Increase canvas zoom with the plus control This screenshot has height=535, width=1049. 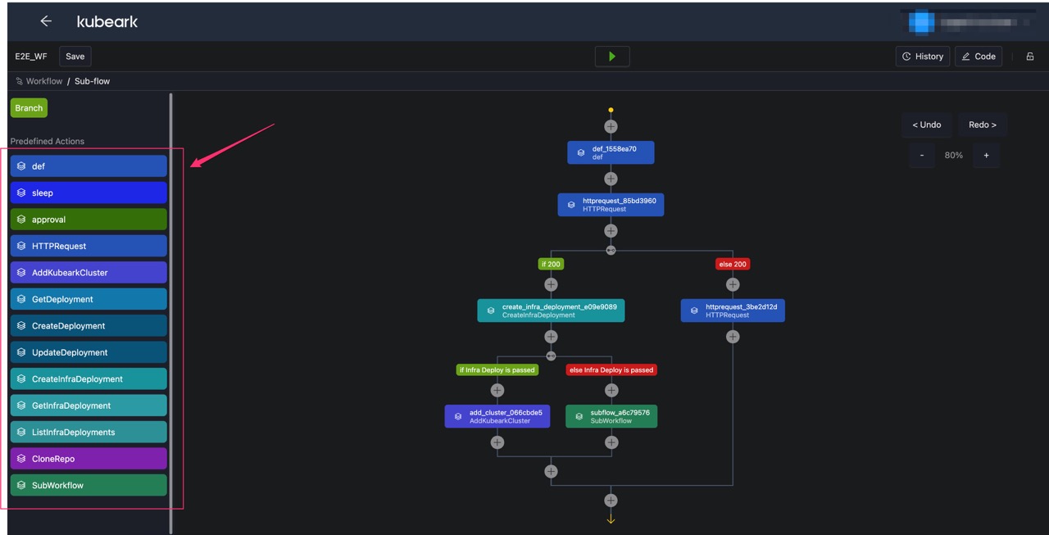point(986,155)
